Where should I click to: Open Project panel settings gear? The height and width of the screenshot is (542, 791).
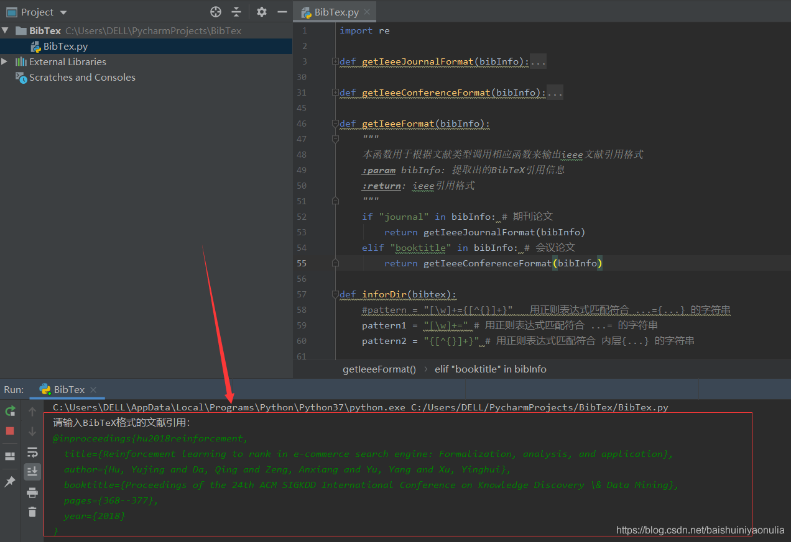pyautogui.click(x=262, y=12)
